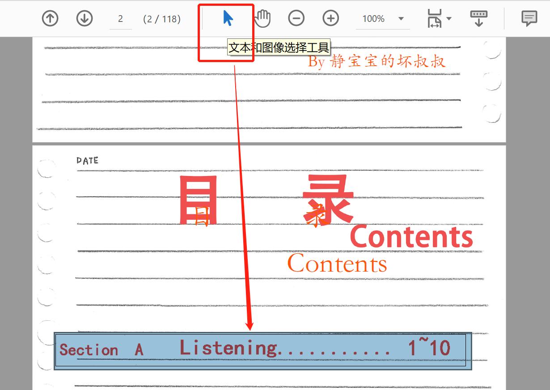Open the zoom percentage dropdown

[399, 18]
